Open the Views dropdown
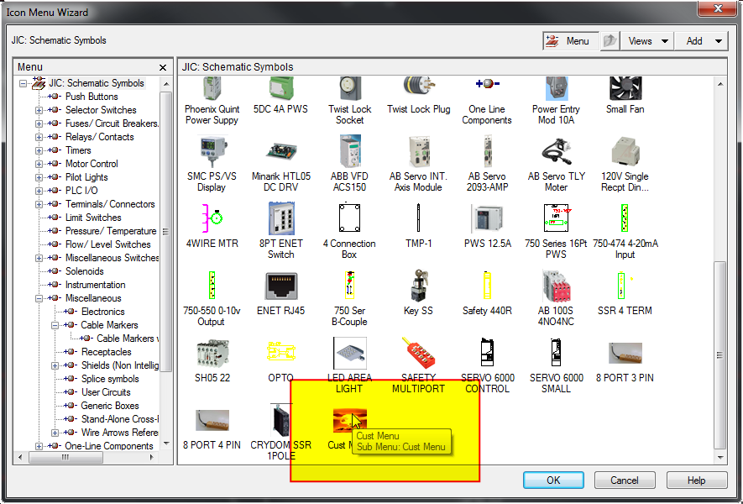743x504 pixels. point(647,41)
